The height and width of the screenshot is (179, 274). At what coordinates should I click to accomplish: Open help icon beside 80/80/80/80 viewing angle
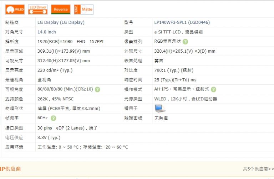click(97, 89)
